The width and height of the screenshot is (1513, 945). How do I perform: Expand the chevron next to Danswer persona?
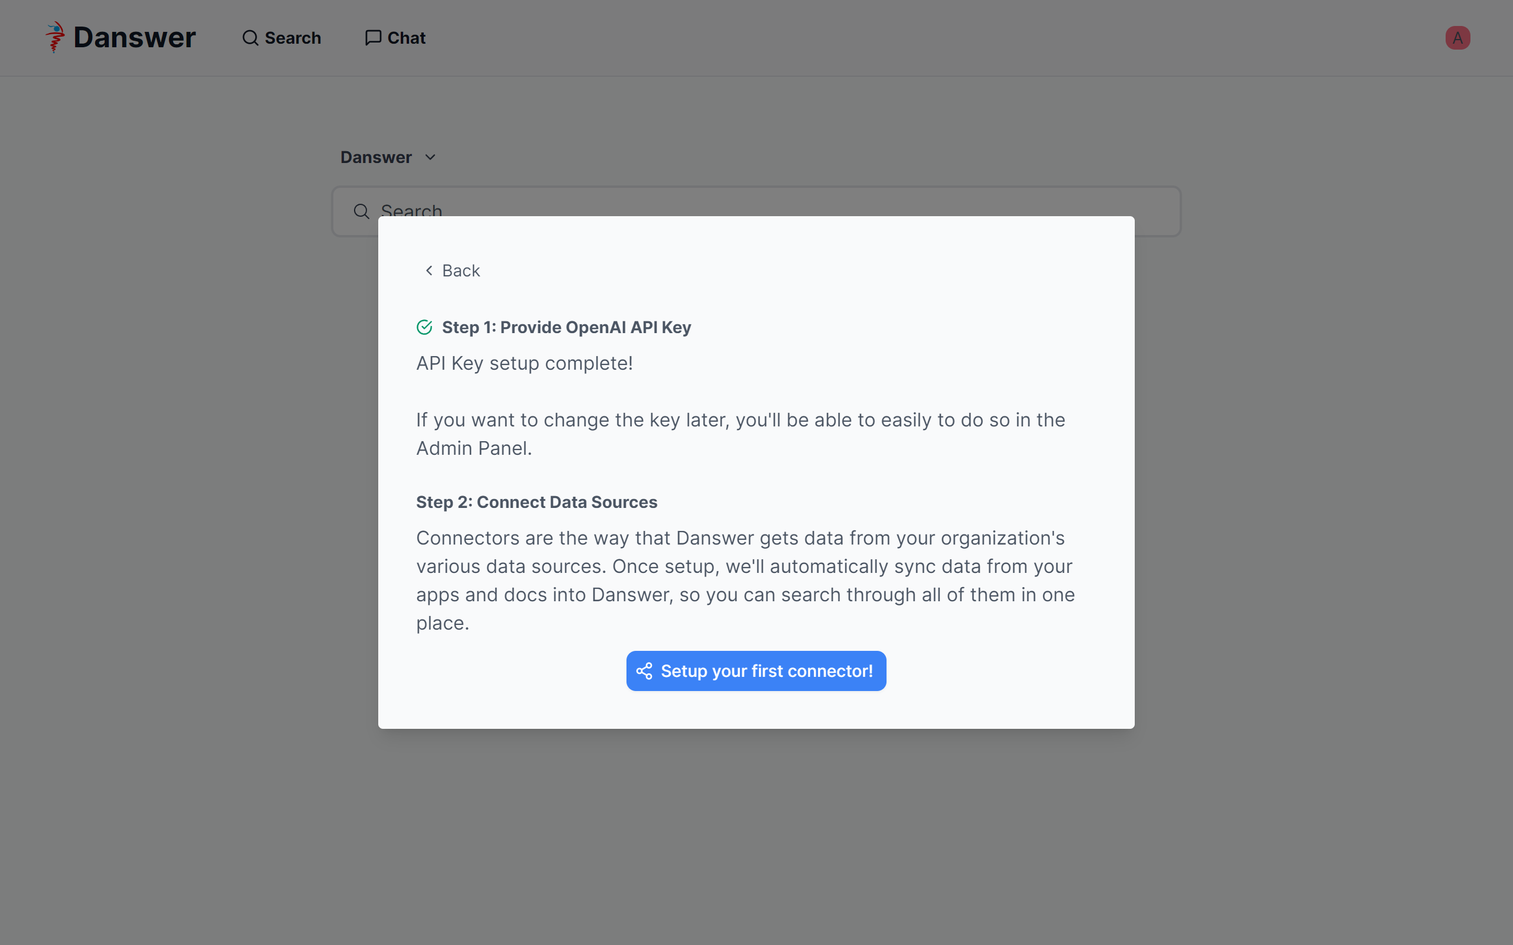430,158
